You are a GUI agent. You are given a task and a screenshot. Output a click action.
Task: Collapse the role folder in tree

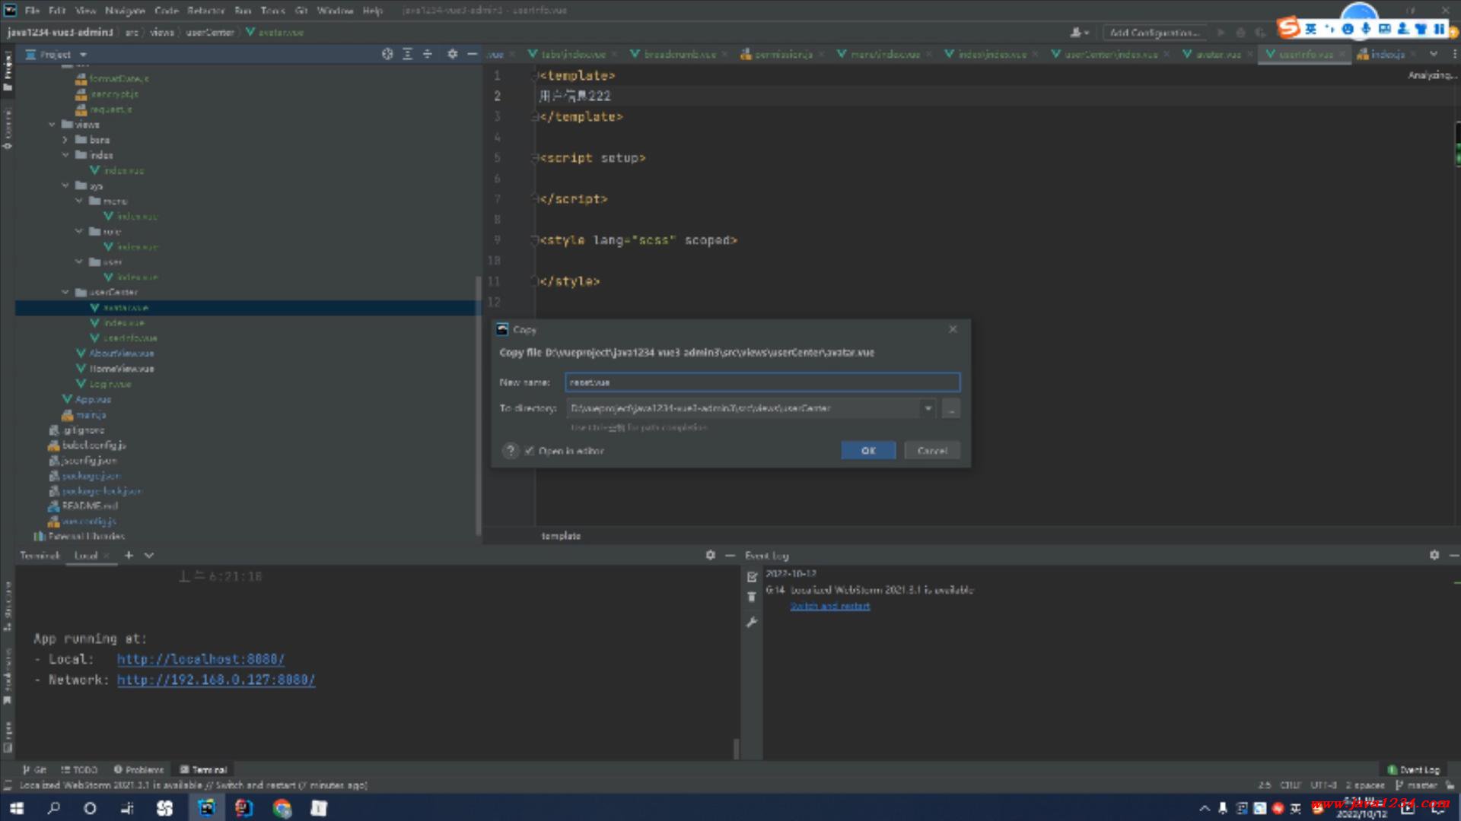click(x=79, y=231)
